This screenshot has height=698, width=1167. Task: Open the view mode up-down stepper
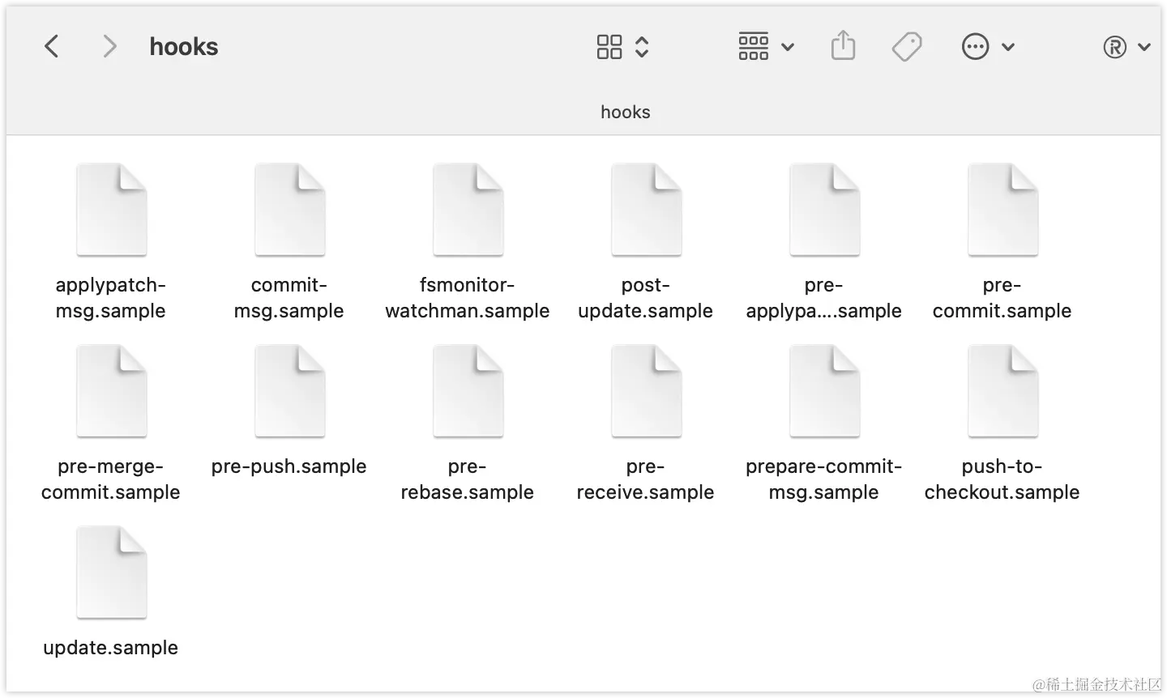642,47
